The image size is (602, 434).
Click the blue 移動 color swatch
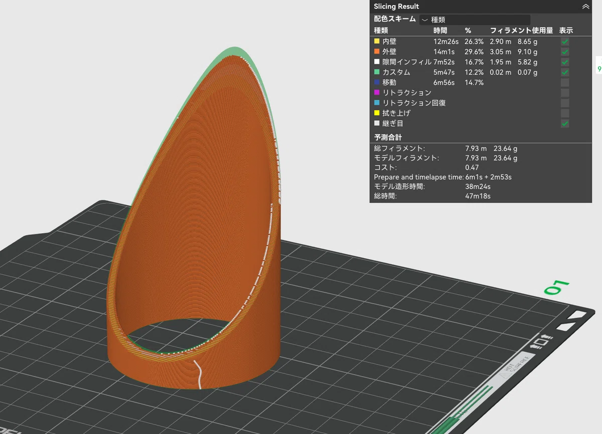click(377, 82)
